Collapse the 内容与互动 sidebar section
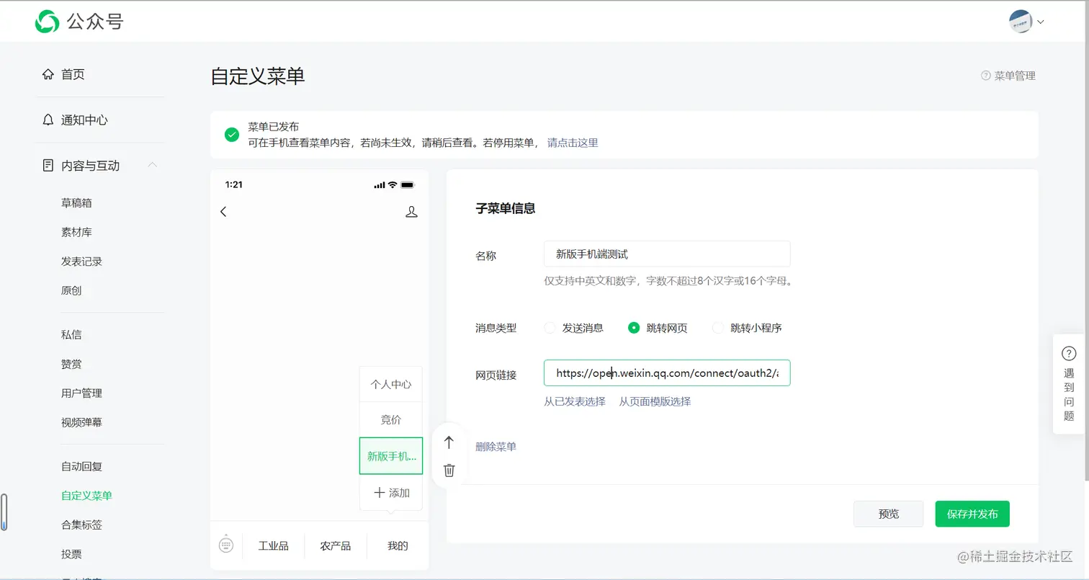 pyautogui.click(x=152, y=165)
